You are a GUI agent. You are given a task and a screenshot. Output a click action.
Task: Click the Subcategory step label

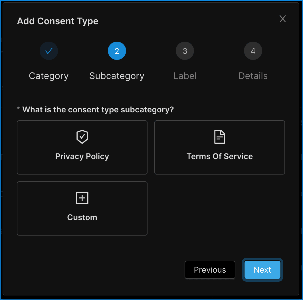pos(117,76)
